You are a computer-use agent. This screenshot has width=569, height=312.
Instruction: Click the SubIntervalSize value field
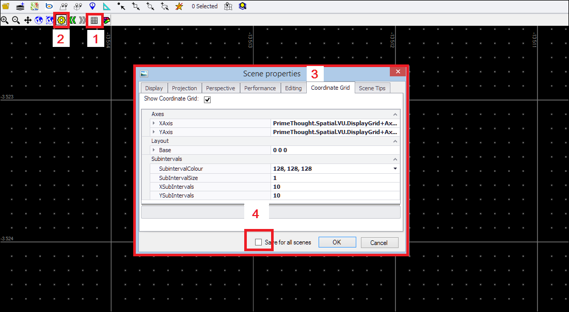[x=335, y=178]
